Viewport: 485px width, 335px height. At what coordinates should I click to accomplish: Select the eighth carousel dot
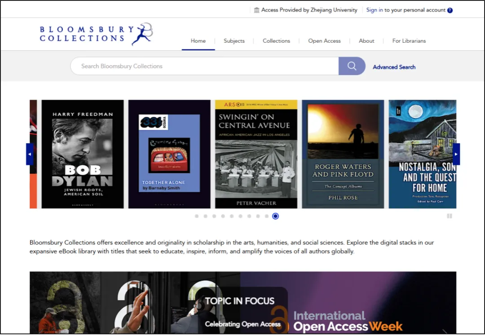(258, 216)
